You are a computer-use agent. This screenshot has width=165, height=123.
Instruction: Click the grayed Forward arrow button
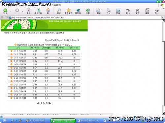(17, 11)
